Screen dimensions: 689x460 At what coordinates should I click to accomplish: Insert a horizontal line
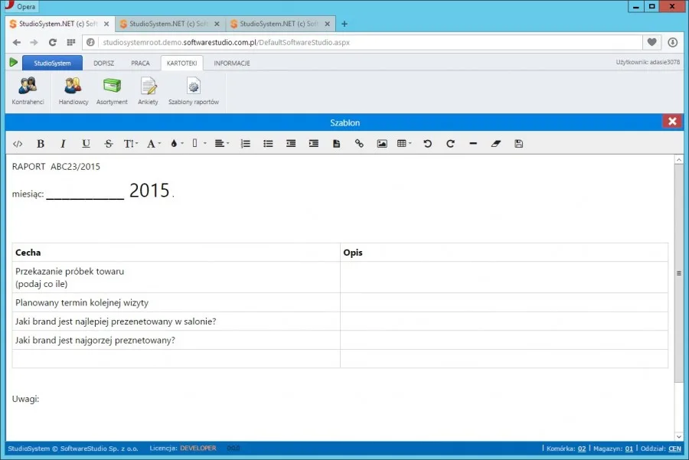coord(473,144)
